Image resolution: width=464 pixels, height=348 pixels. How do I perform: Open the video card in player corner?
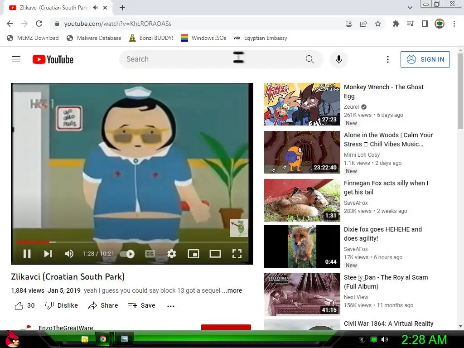pyautogui.click(x=238, y=228)
